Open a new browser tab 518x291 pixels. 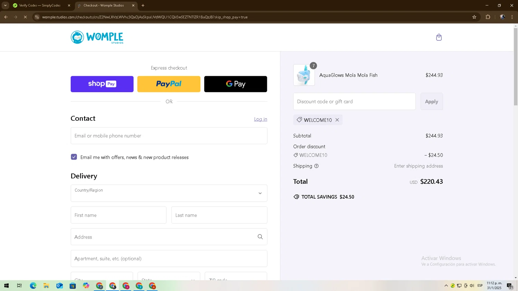click(143, 6)
